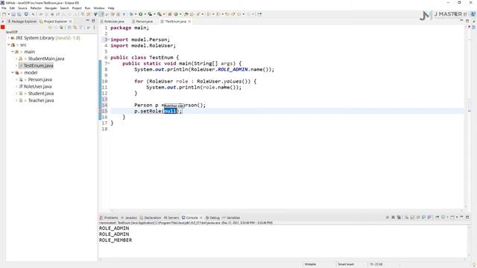The image size is (477, 268).
Task: Toggle Link with Editor in Project Explorer
Action: point(75,28)
